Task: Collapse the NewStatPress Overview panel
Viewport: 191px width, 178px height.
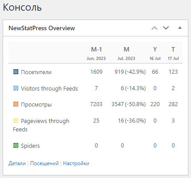Action: pyautogui.click(x=180, y=28)
